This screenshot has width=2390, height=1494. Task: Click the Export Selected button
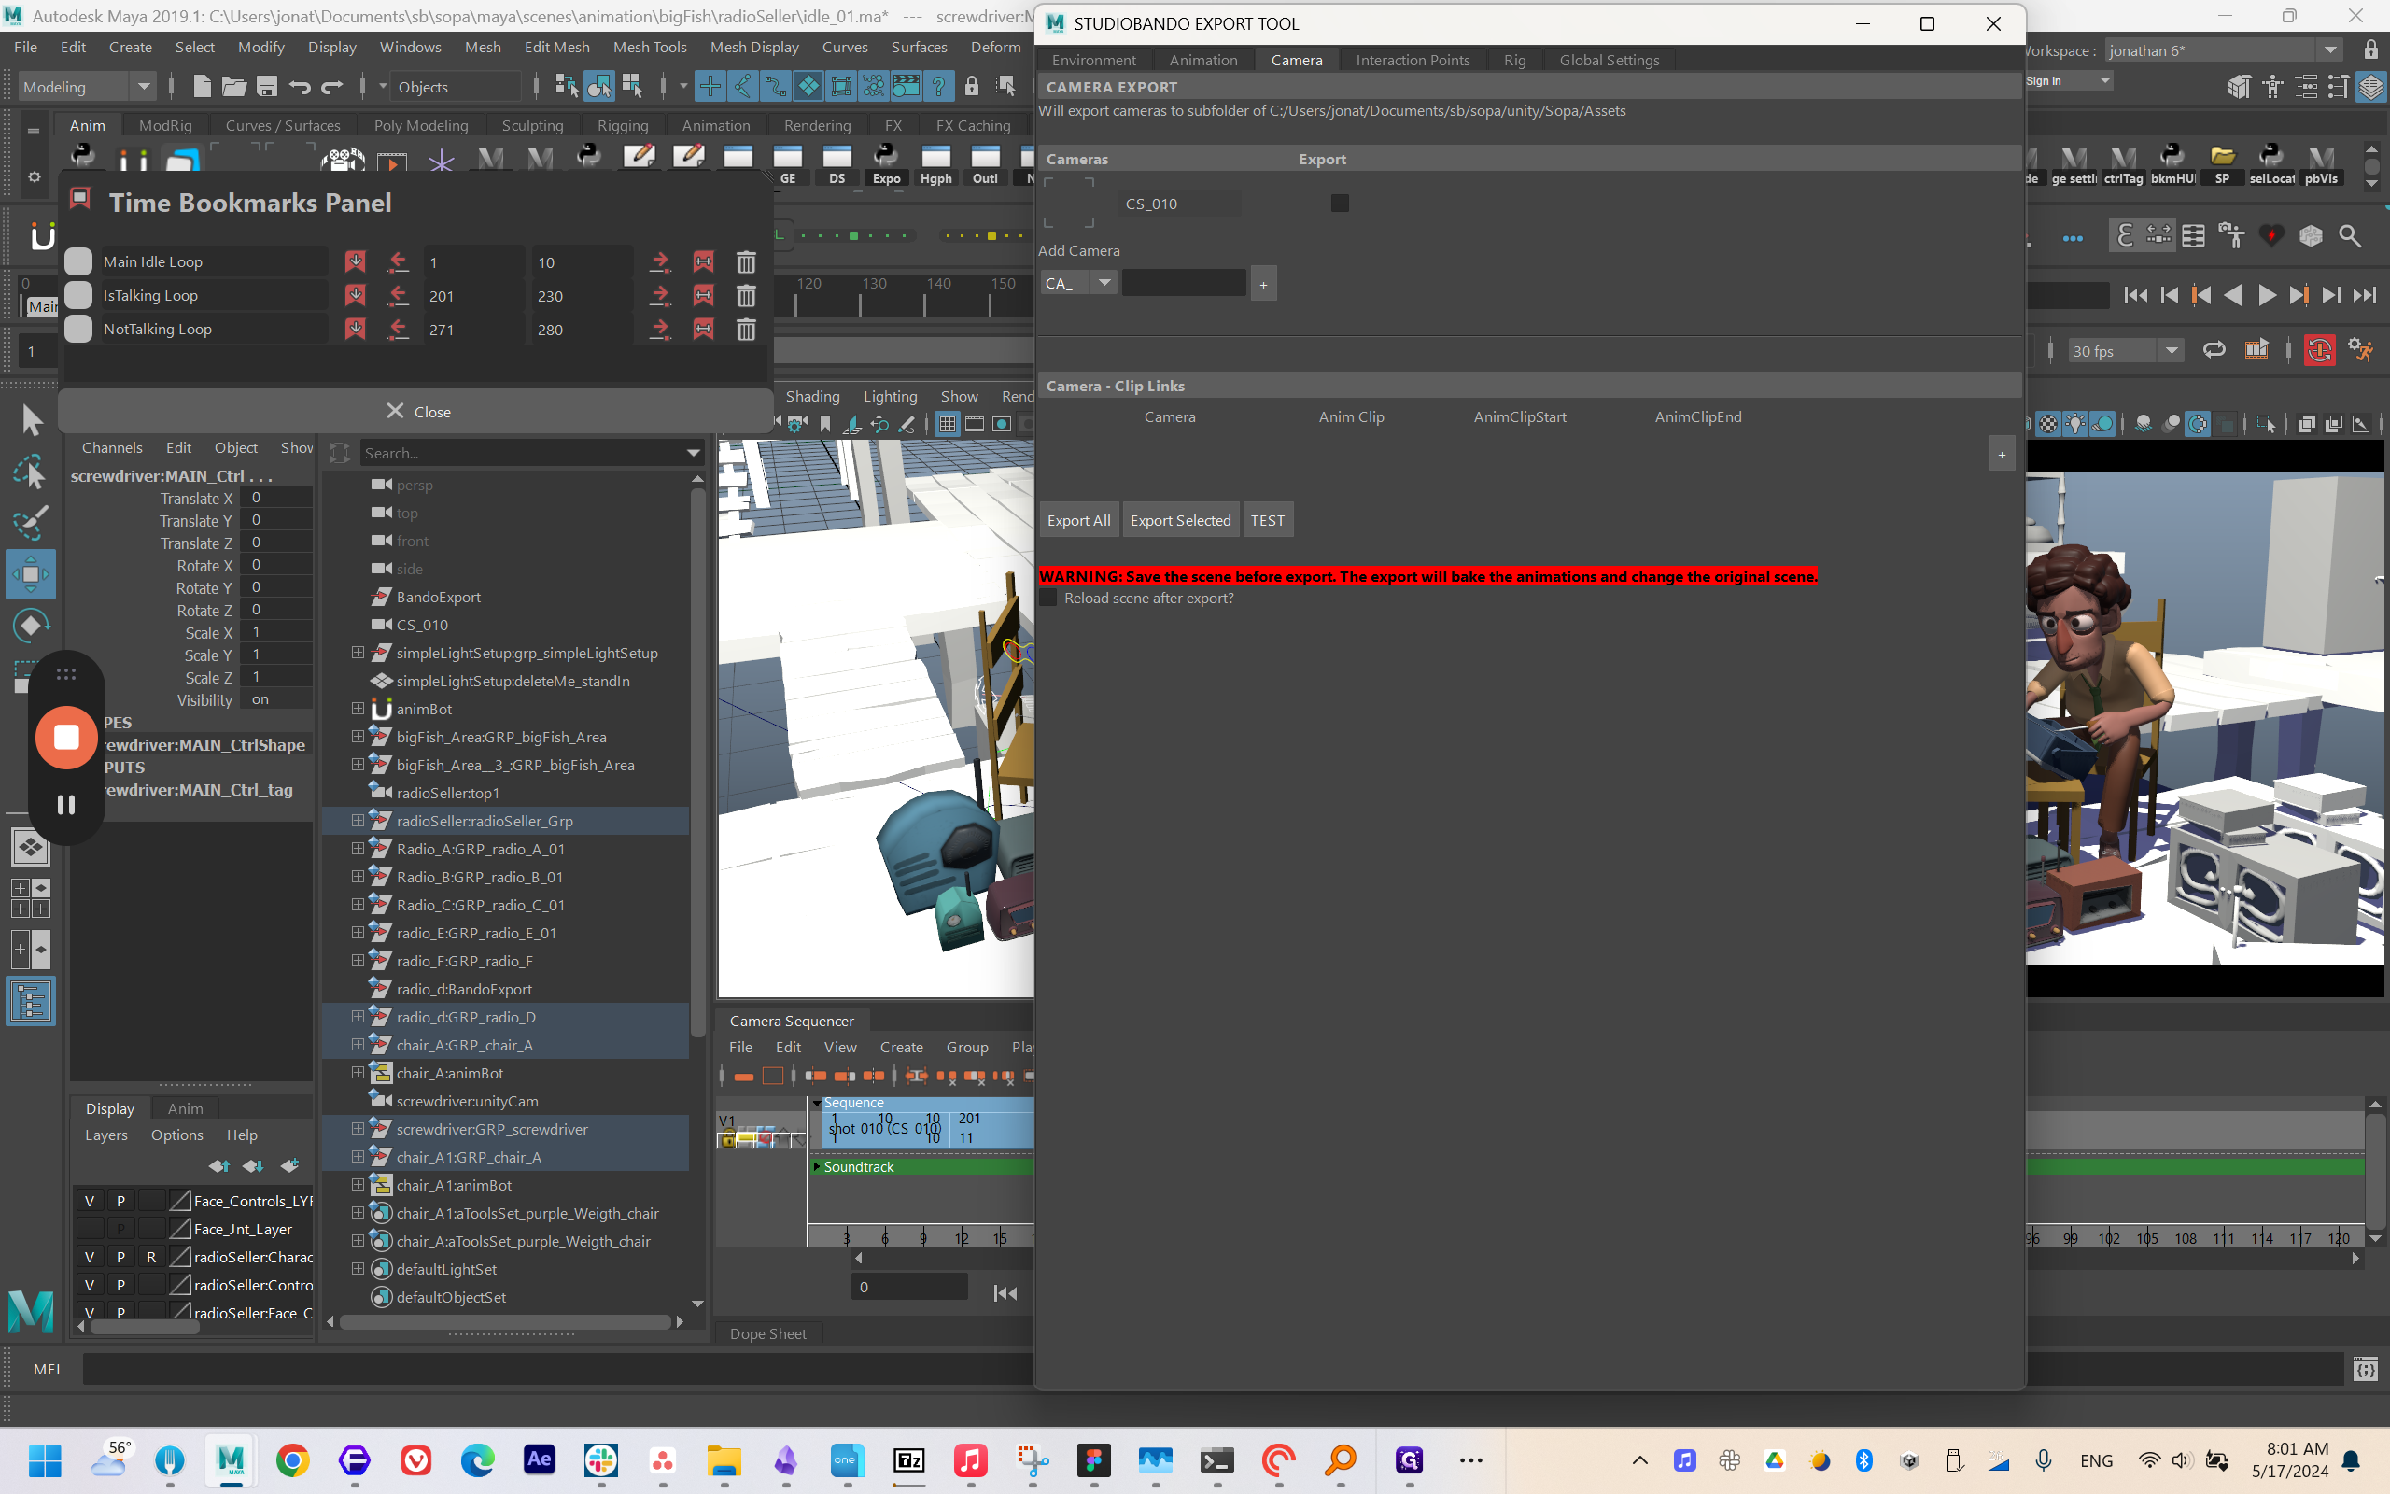coord(1180,520)
